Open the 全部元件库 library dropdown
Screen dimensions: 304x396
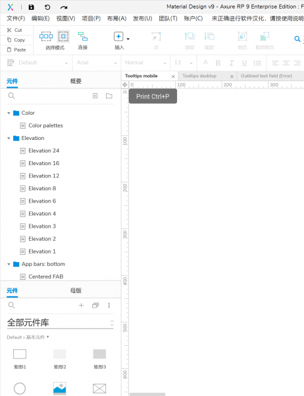coord(61,323)
